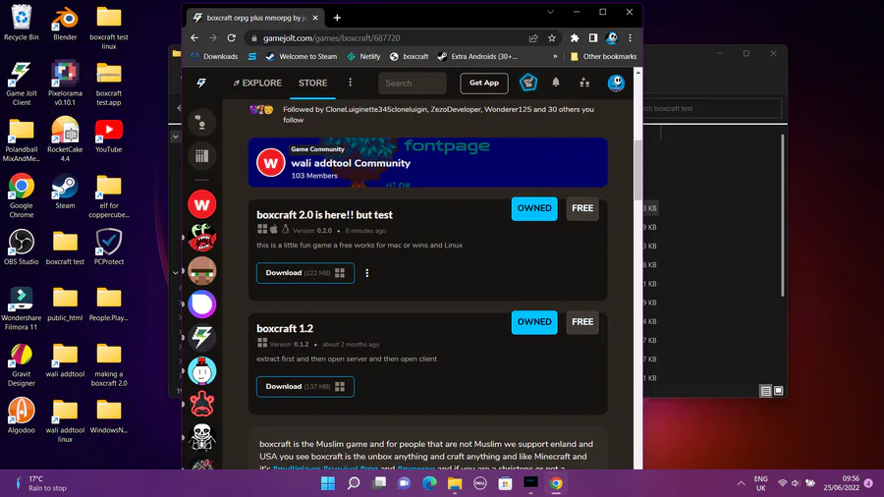This screenshot has width=884, height=497.
Task: Click OWNED badge on boxcraft 2.0
Action: 534,208
